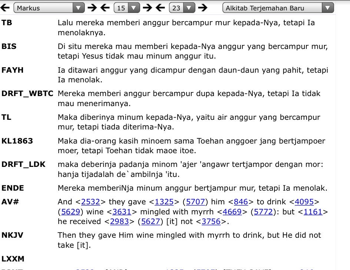The width and height of the screenshot is (350, 270).
Task: Select the TL version label
Action: (x=6, y=117)
